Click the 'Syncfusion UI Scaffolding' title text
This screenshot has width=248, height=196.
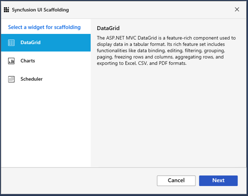[40, 10]
